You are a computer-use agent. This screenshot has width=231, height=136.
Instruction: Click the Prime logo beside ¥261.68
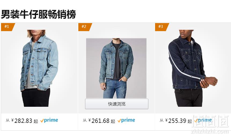126,120
